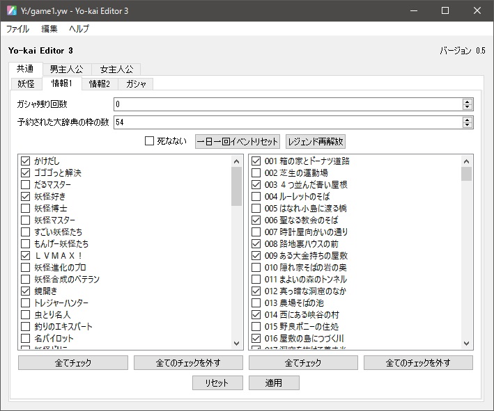
Task: Increase ガシャ残り回数 with up arrow
Action: click(x=468, y=102)
